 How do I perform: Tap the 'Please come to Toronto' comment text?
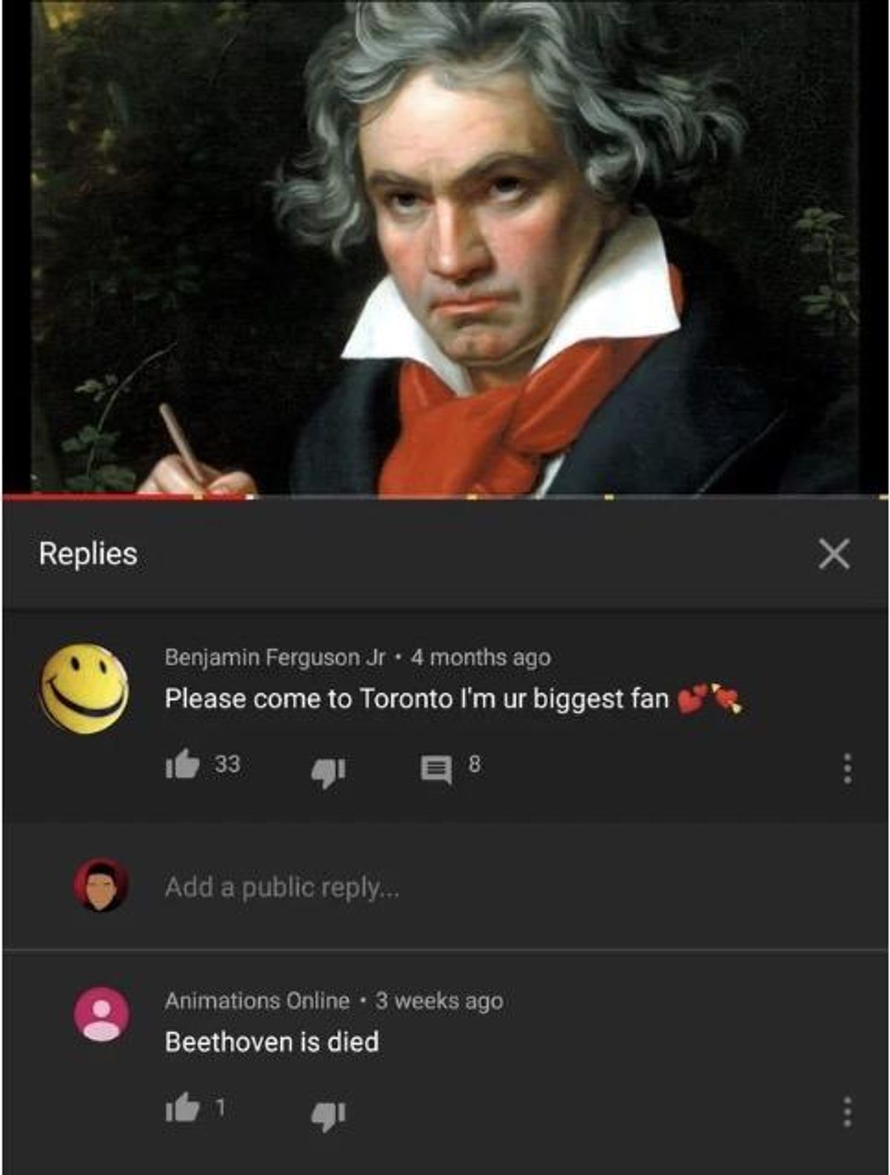417,698
